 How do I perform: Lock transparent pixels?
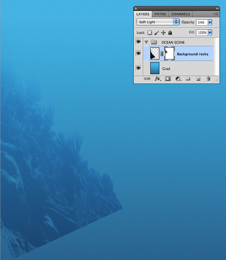pyautogui.click(x=150, y=32)
